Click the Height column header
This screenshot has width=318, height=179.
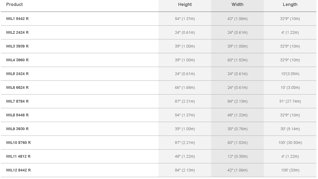pos(185,4)
